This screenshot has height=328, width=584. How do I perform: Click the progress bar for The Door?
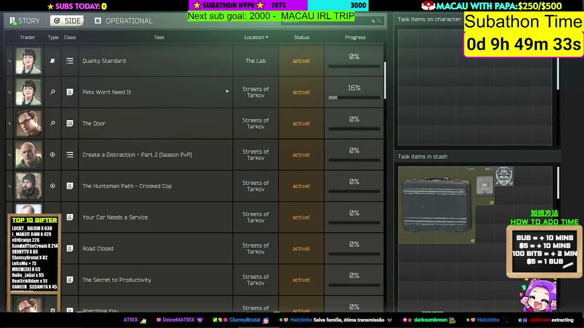[354, 129]
